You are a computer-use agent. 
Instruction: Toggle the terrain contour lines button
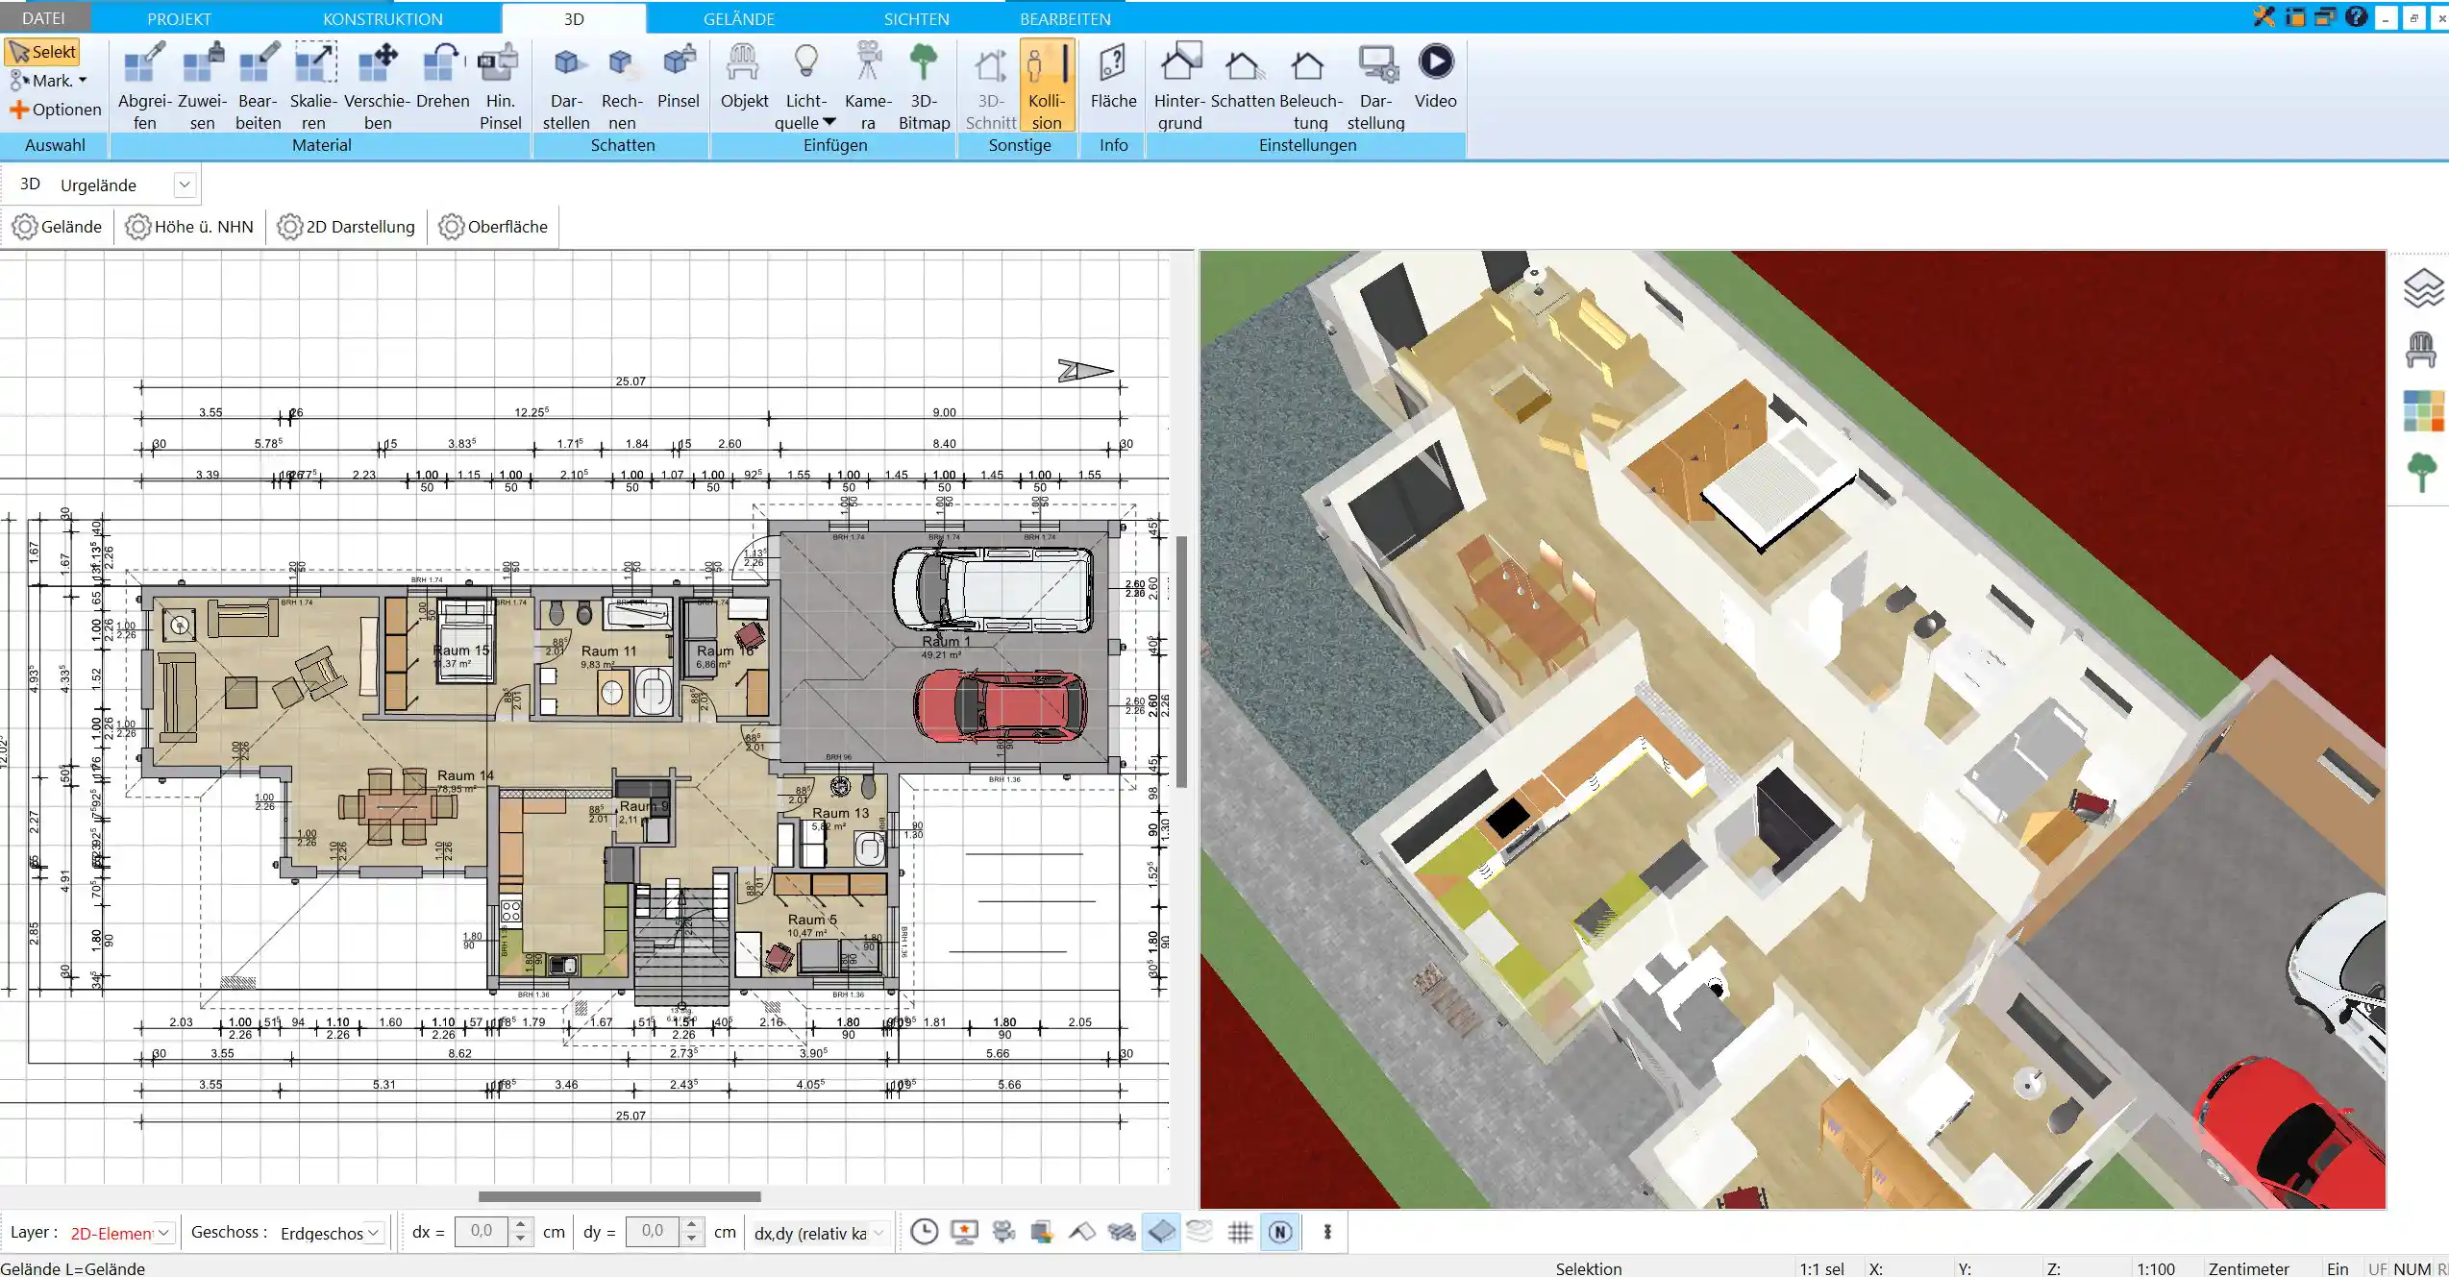[1200, 1232]
